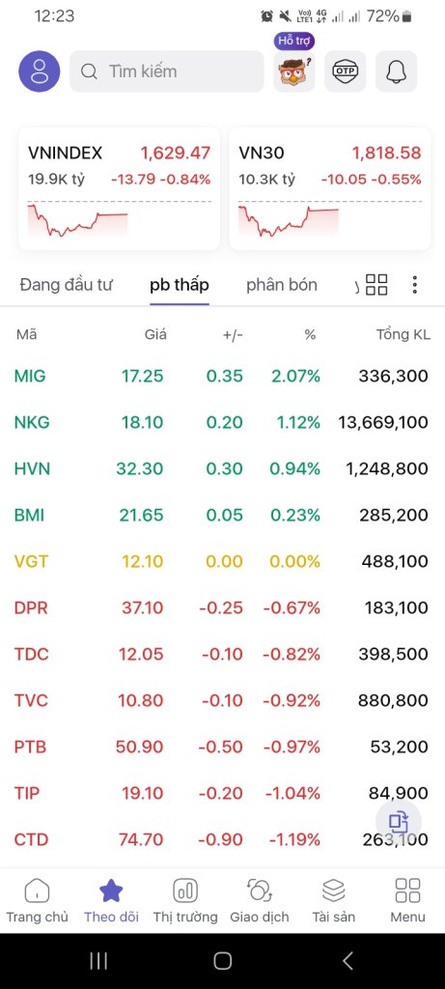Screen dimensions: 445x989
Task: Select the Đang đầu tư tab
Action: pyautogui.click(x=67, y=285)
